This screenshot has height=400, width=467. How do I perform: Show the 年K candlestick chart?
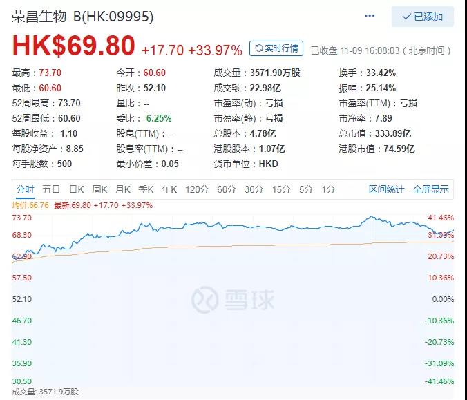tap(169, 189)
